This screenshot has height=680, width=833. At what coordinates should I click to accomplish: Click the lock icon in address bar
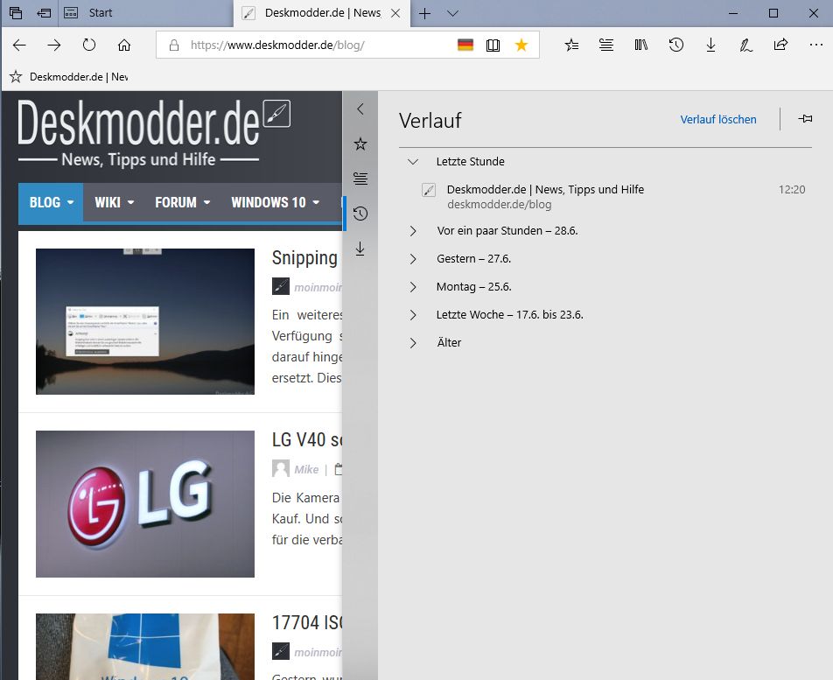(174, 46)
